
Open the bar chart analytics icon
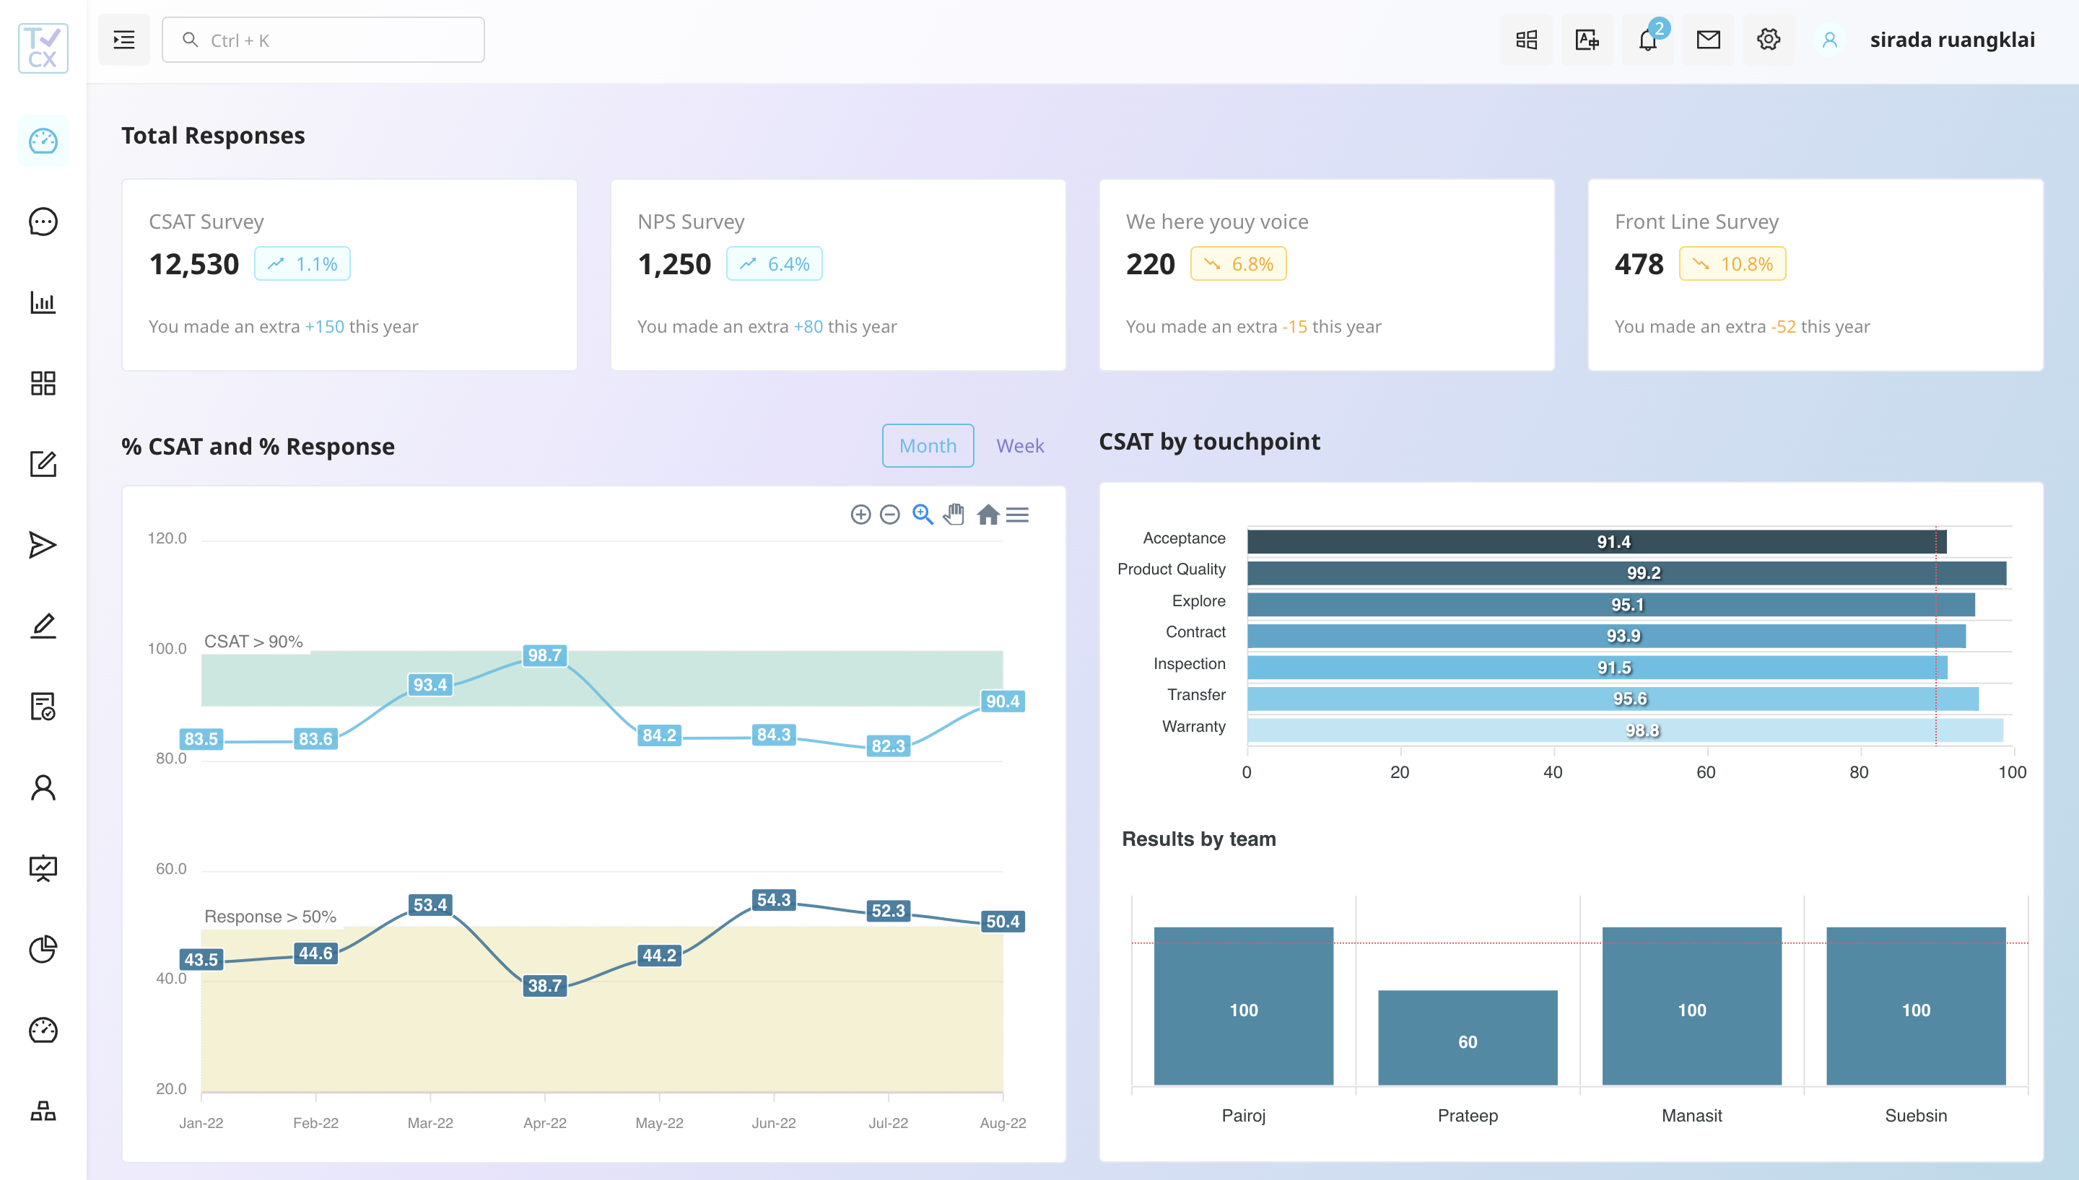click(x=43, y=302)
